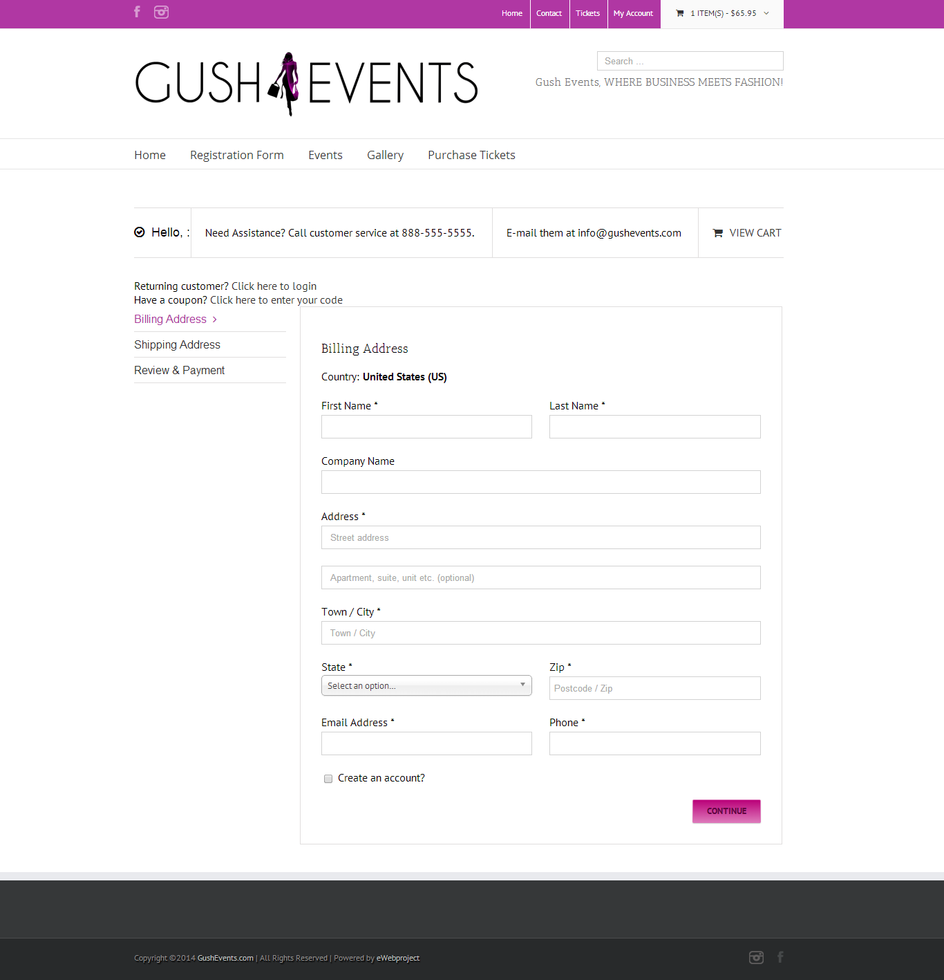Click the check circle icon beside Hello
The height and width of the screenshot is (980, 944).
pos(140,232)
